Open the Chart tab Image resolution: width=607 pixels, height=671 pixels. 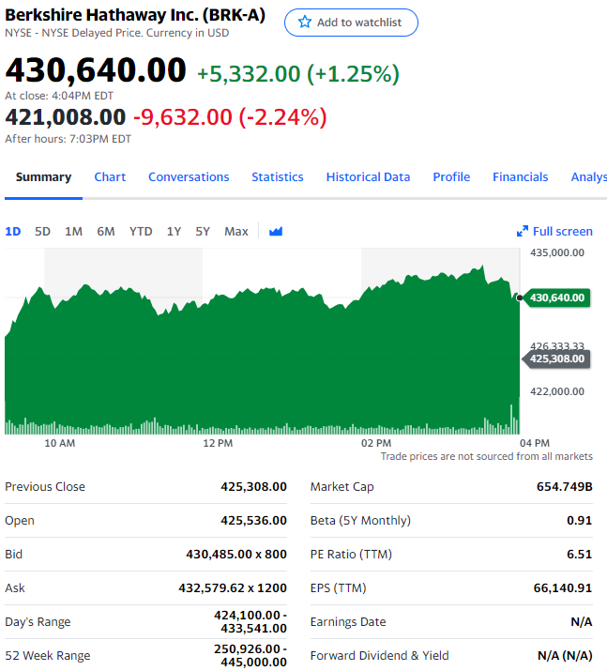[x=110, y=176]
